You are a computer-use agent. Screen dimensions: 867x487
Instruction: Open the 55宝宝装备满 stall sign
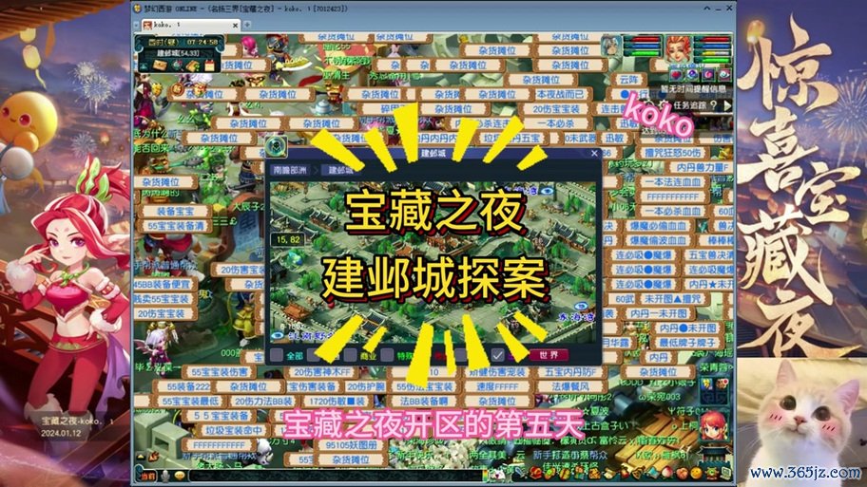point(177,226)
